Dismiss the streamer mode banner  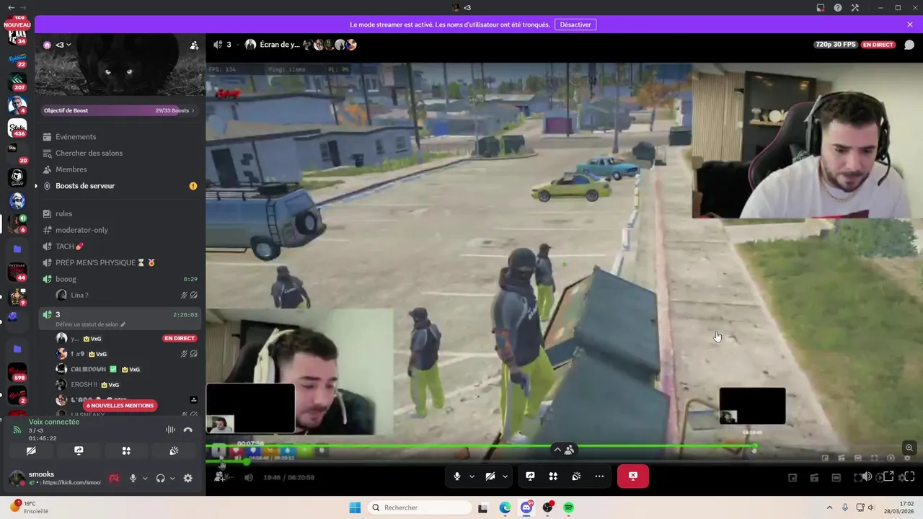pyautogui.click(x=910, y=25)
